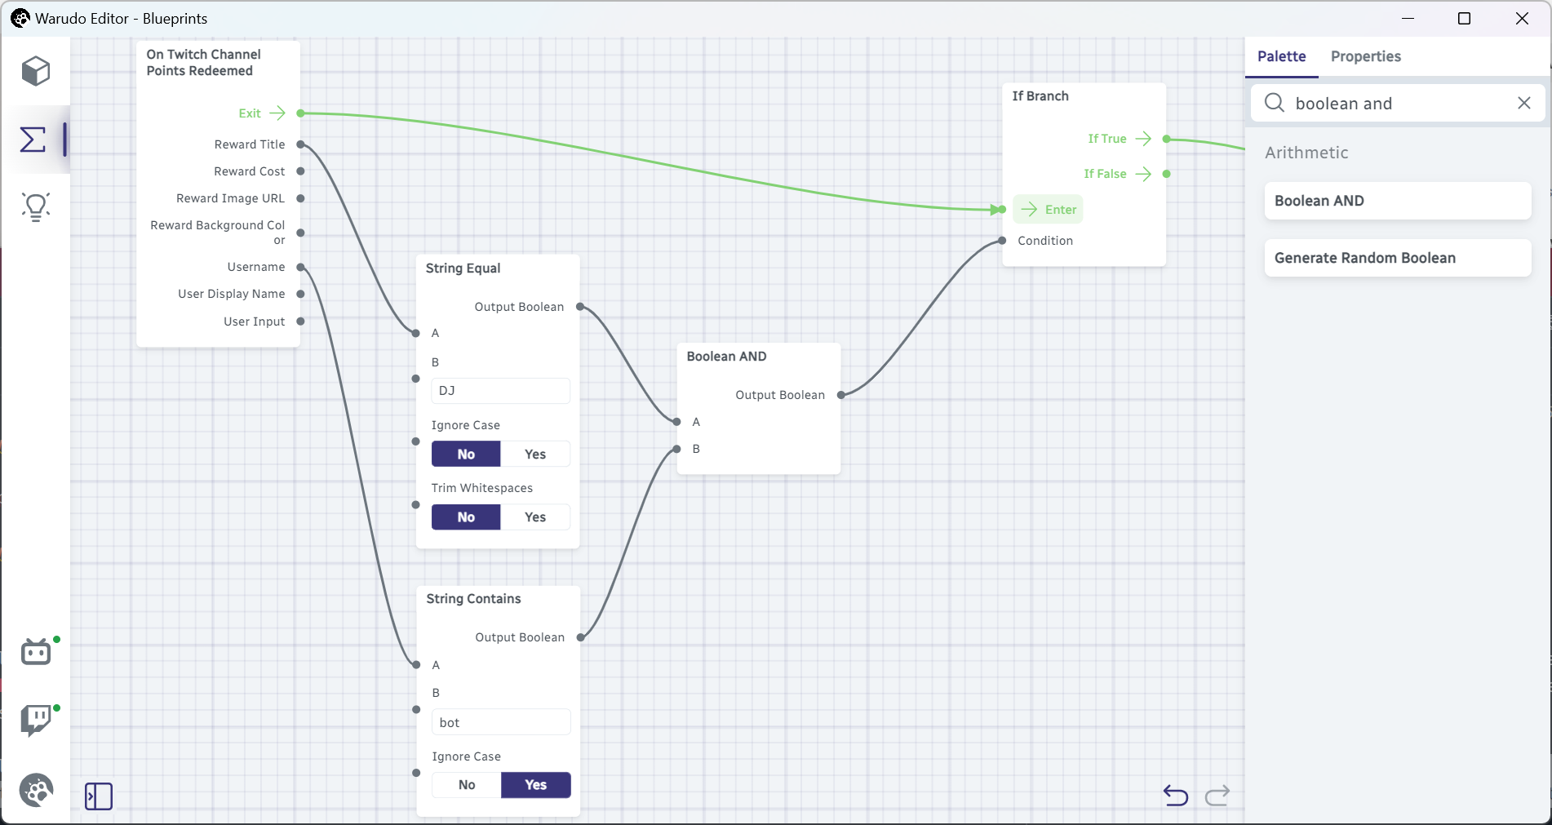The width and height of the screenshot is (1552, 825).
Task: Switch to the Properties tab
Action: click(x=1365, y=56)
